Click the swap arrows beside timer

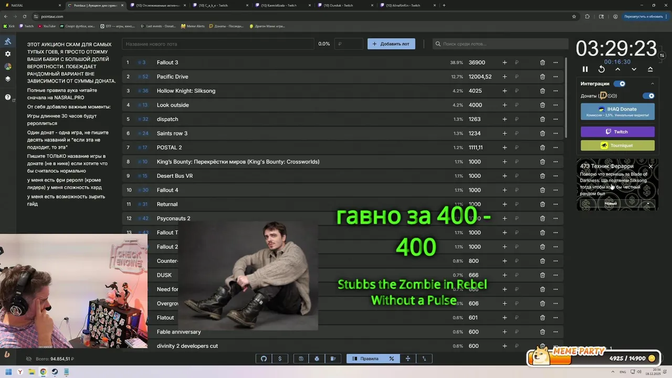(662, 55)
